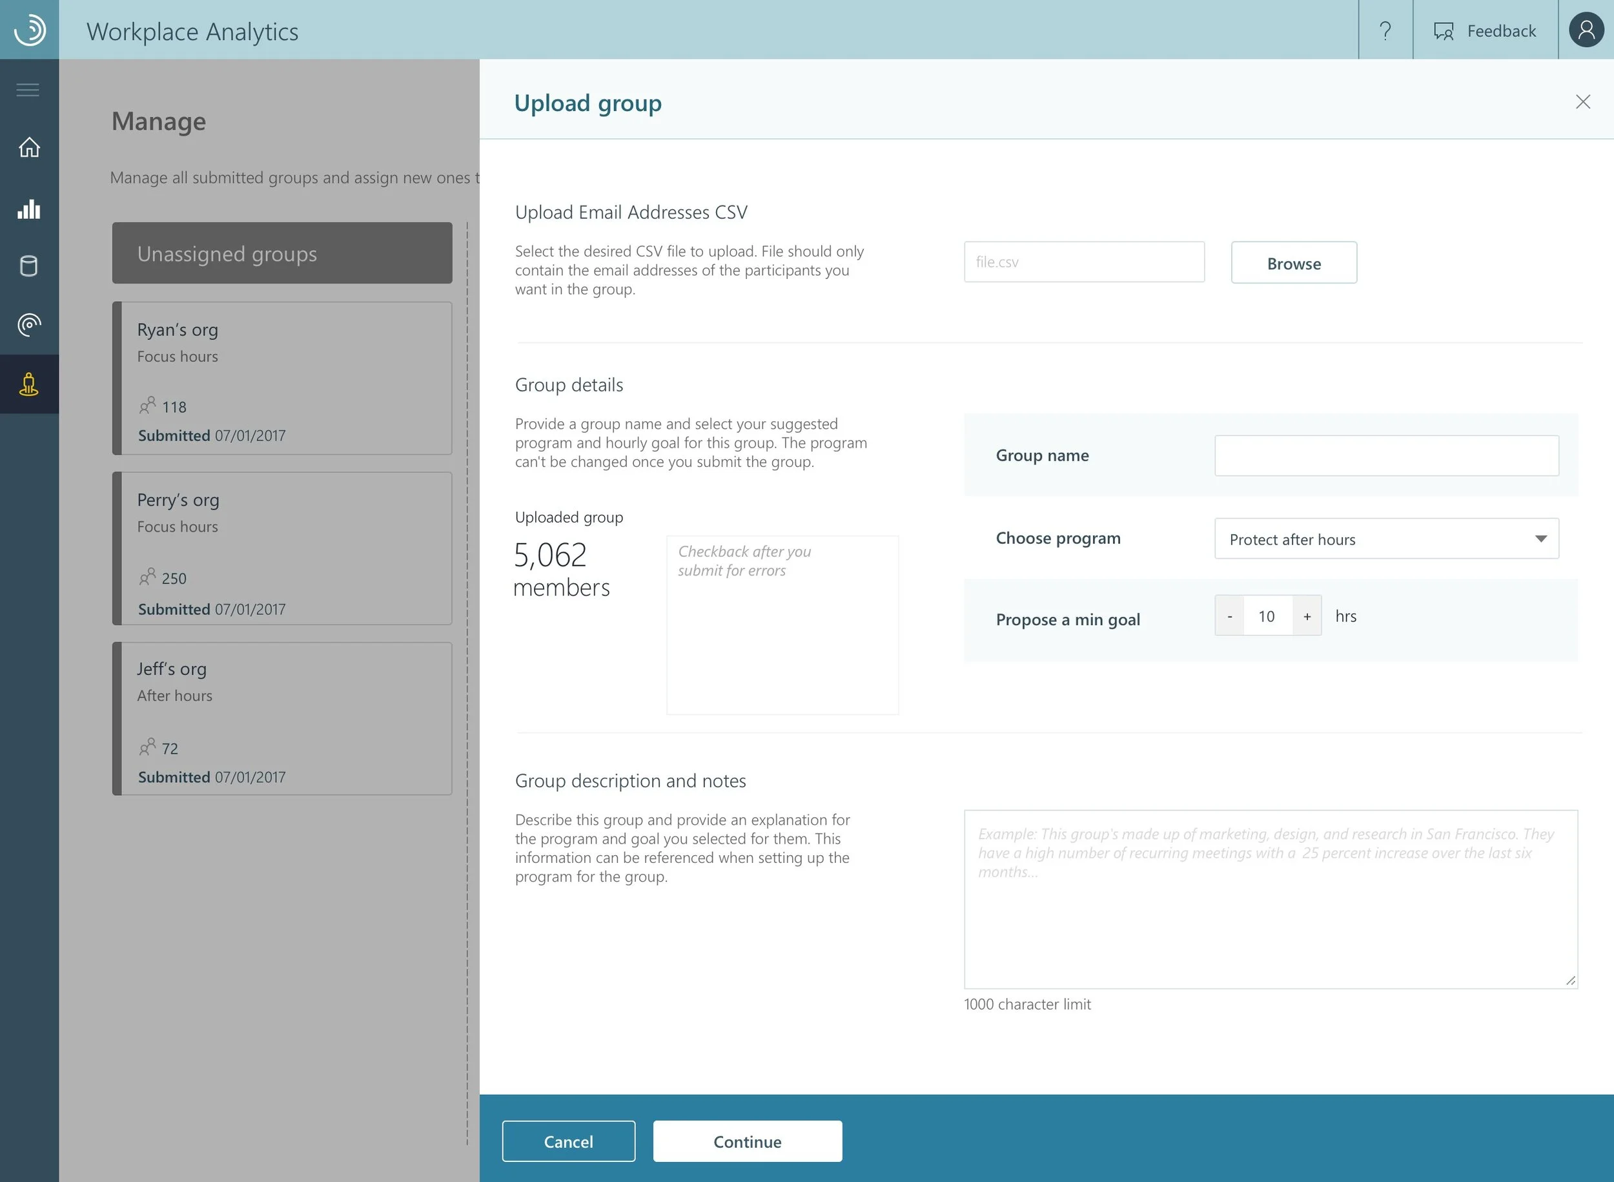Image resolution: width=1614 pixels, height=1182 pixels.
Task: Browse for a CSV file to upload
Action: (x=1293, y=262)
